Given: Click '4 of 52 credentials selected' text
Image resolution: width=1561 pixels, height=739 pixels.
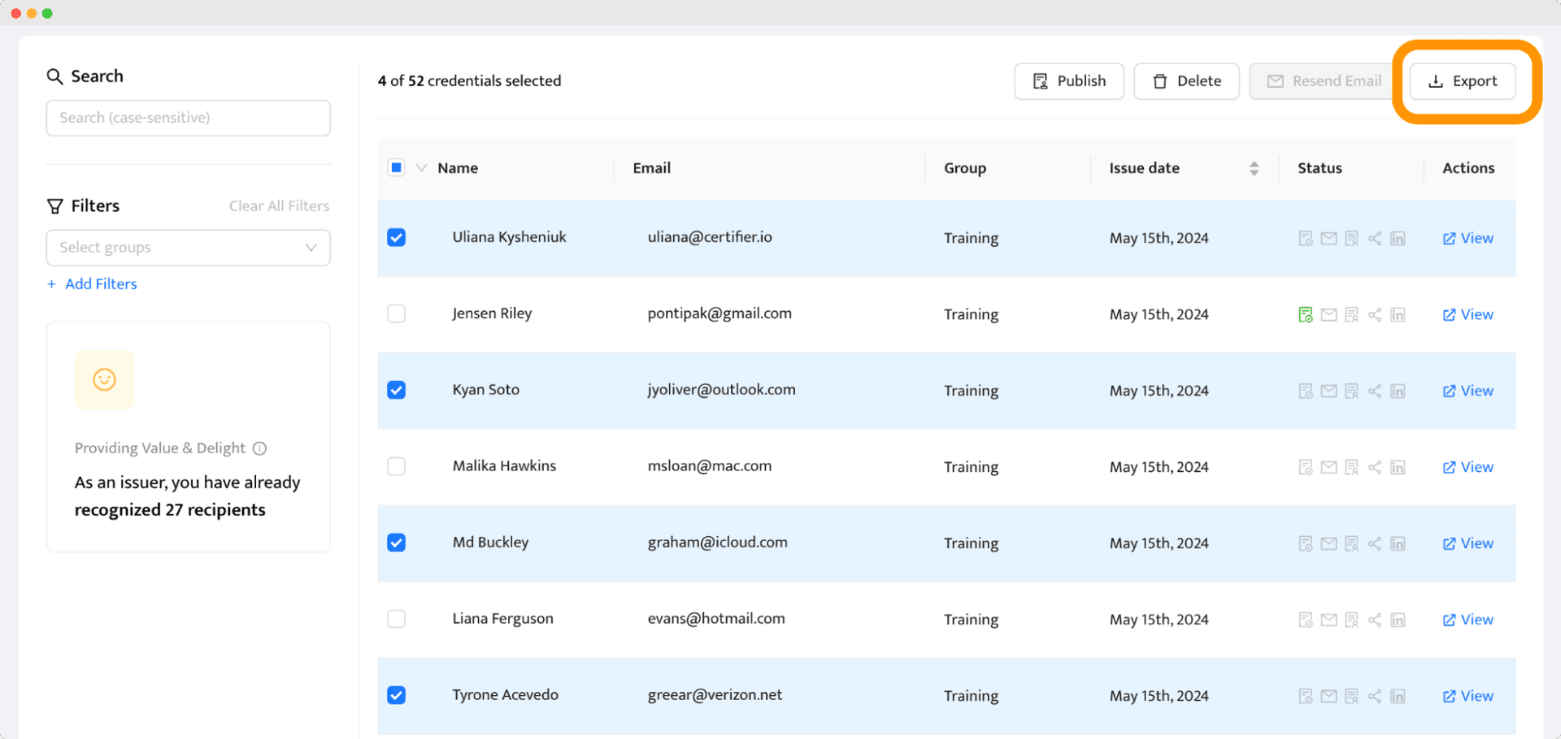Looking at the screenshot, I should [469, 81].
